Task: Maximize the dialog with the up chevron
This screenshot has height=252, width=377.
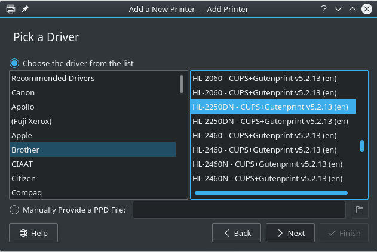Action: click(x=353, y=9)
